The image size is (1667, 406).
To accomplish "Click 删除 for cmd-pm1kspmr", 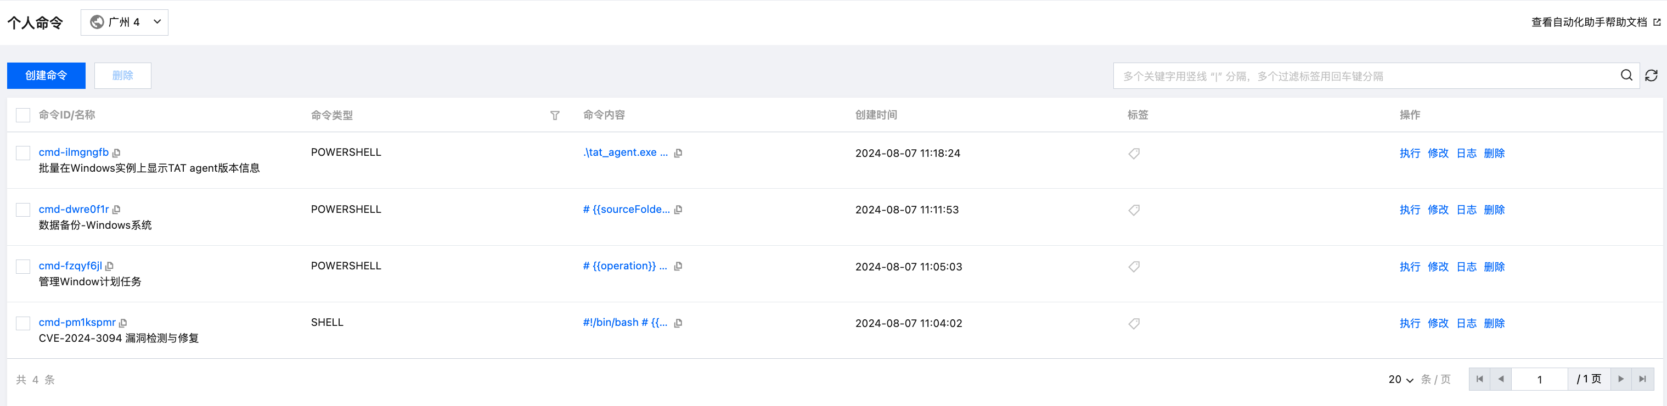I will 1494,323.
